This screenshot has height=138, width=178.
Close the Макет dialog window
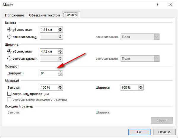(171, 5)
